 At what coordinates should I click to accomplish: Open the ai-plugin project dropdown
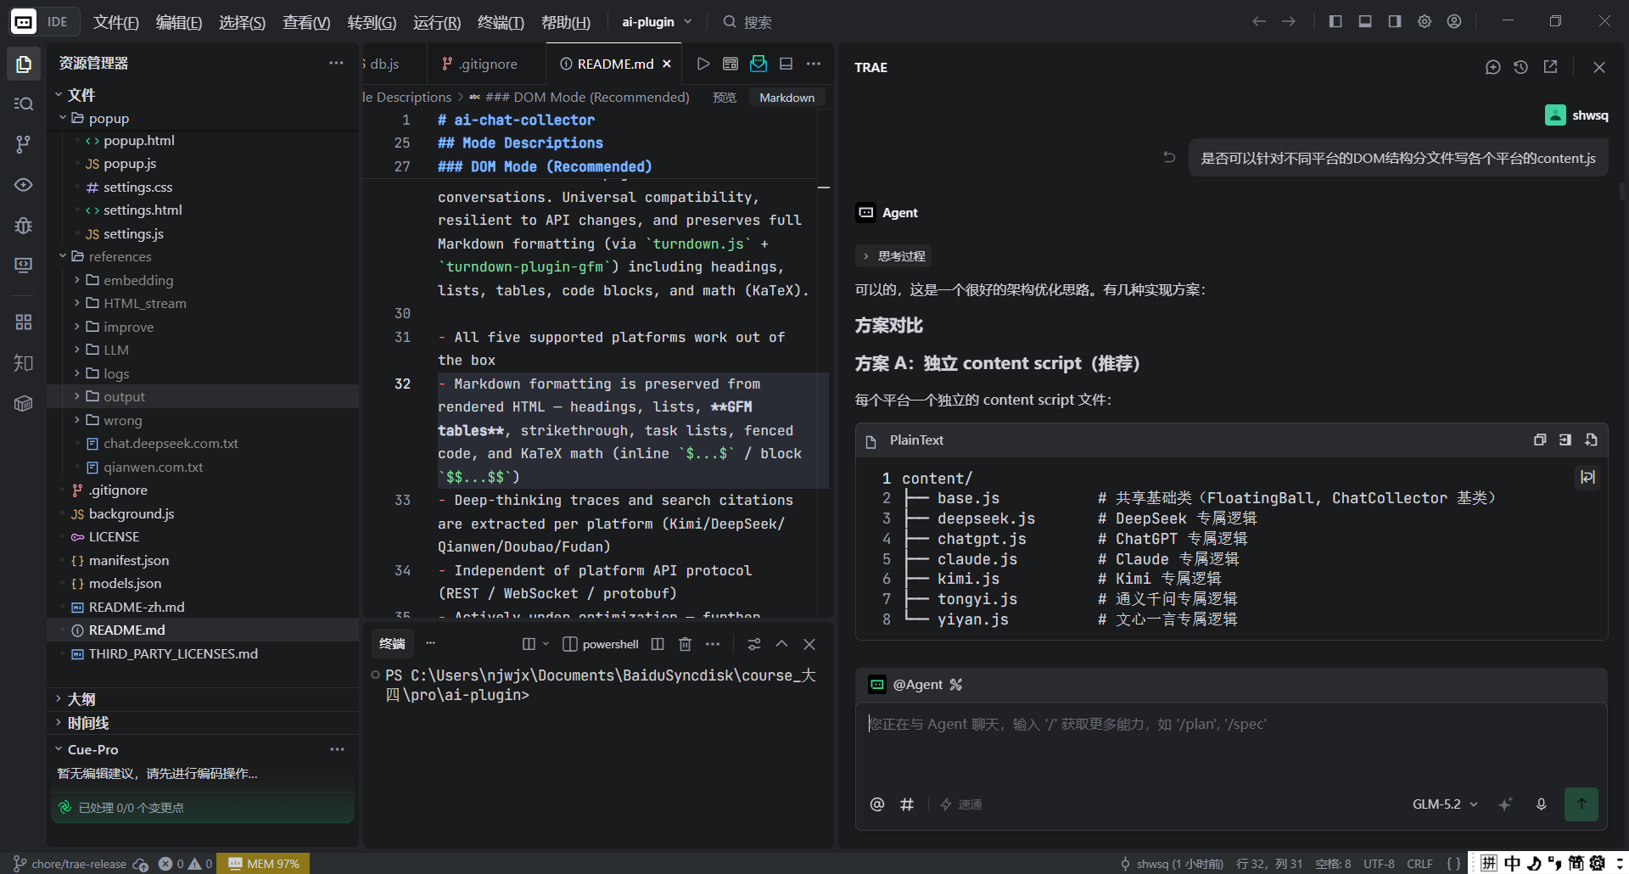657,21
